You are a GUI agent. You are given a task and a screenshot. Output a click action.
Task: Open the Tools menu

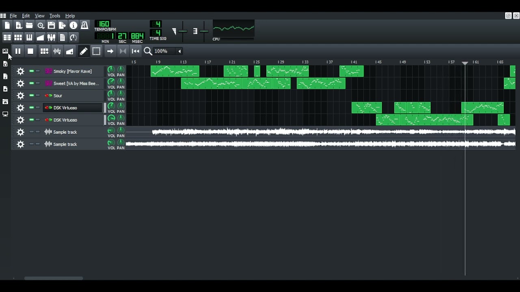click(54, 16)
